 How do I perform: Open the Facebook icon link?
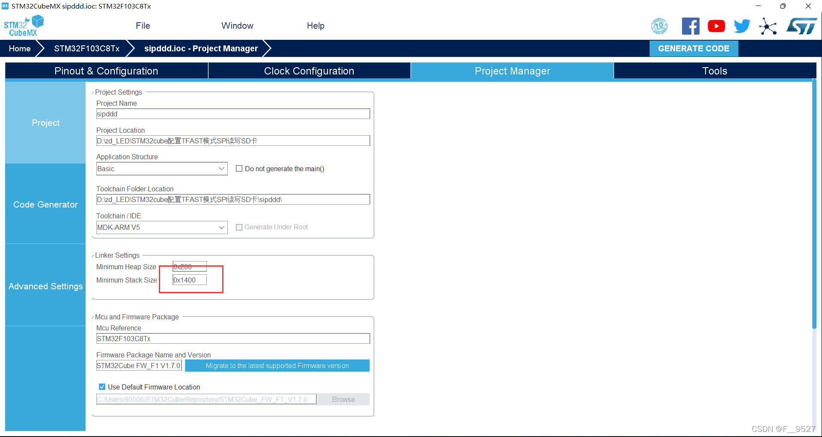click(x=691, y=26)
